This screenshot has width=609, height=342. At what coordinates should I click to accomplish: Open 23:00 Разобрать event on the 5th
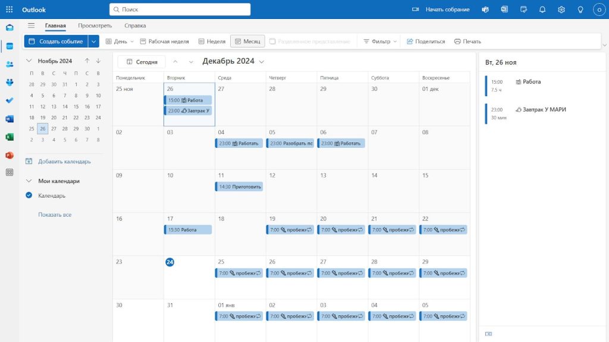(x=290, y=144)
